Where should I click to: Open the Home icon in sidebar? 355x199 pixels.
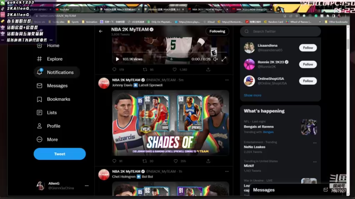click(39, 46)
